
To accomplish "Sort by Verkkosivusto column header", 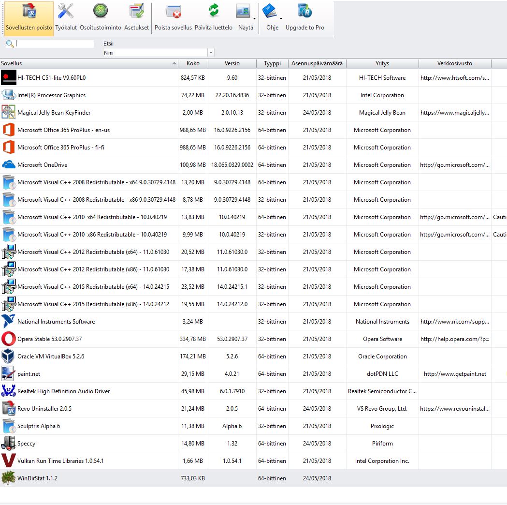I will 455,63.
